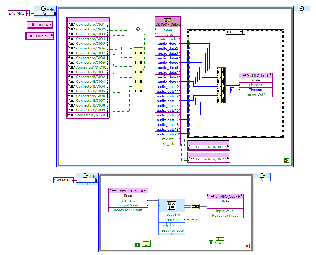Image resolution: width=316 pixels, height=255 pixels.
Task: Click the top loop left timing clock icon
Action: click(x=43, y=9)
